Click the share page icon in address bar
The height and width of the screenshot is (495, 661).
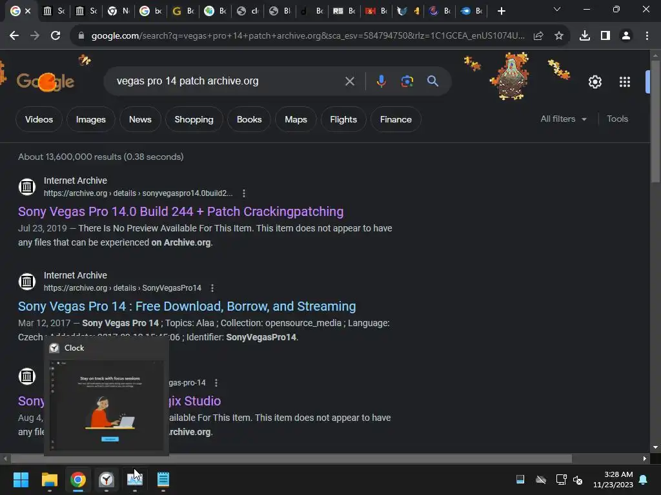point(538,36)
